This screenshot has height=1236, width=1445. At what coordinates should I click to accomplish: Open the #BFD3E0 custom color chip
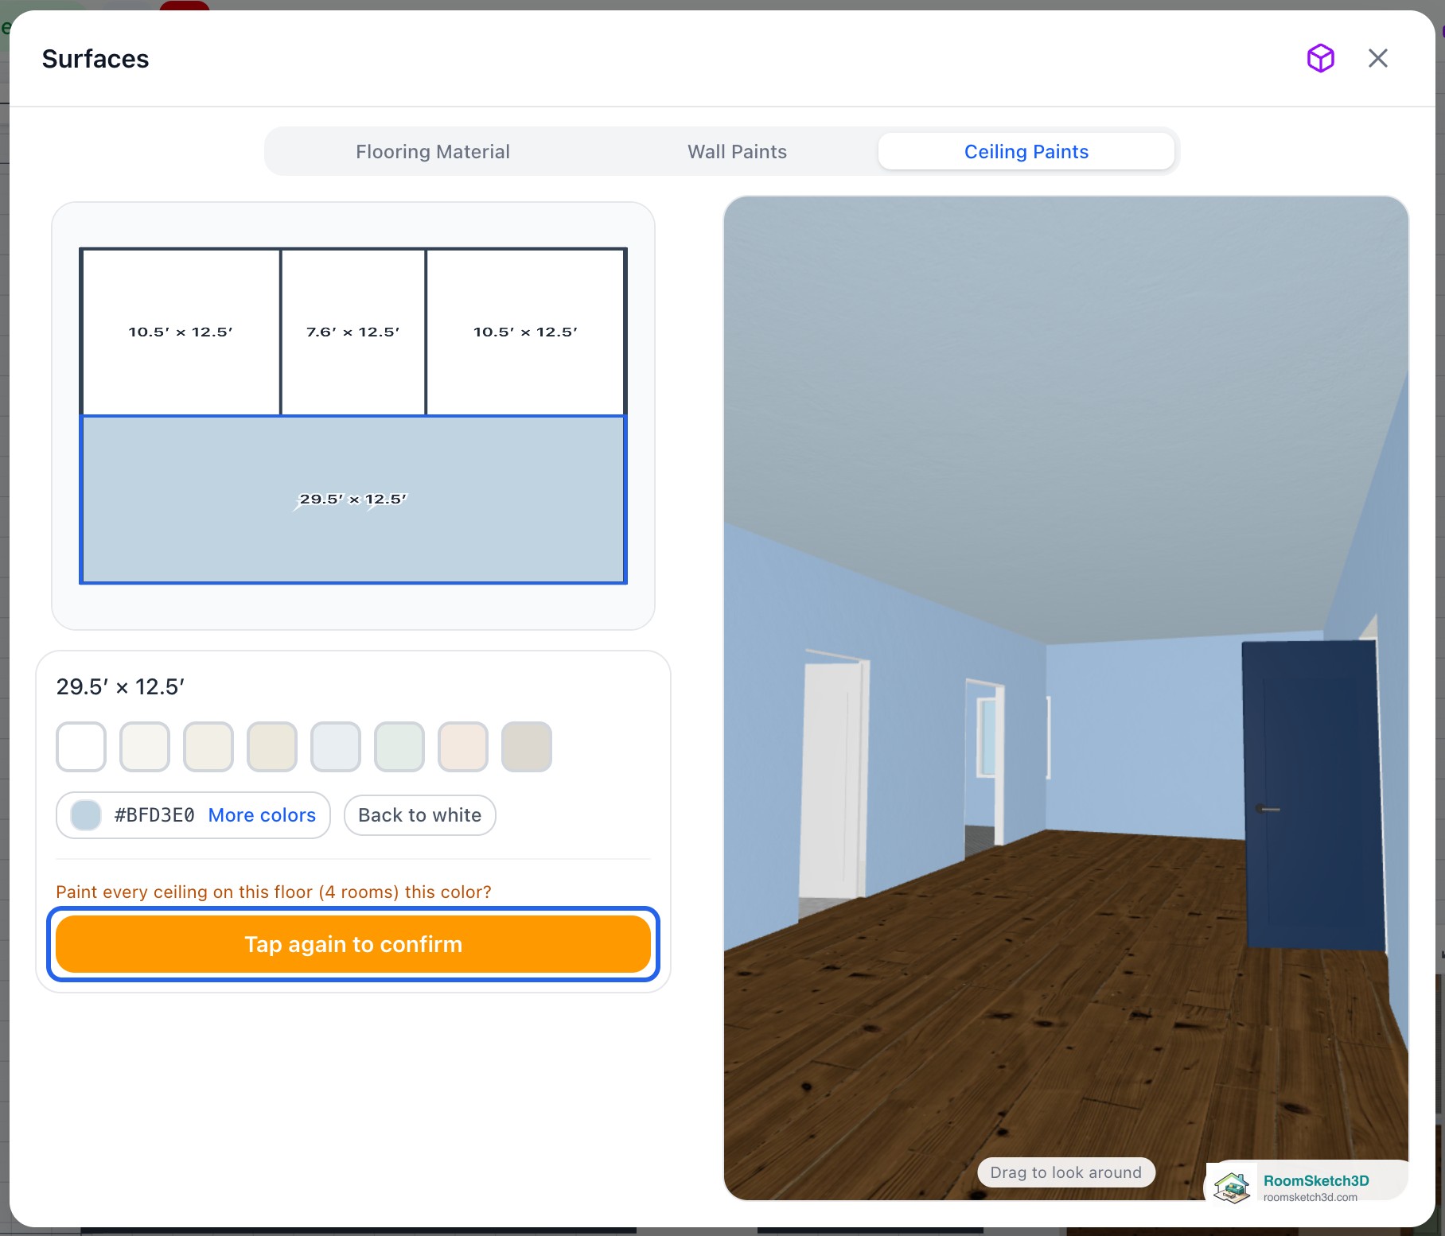[x=86, y=815]
